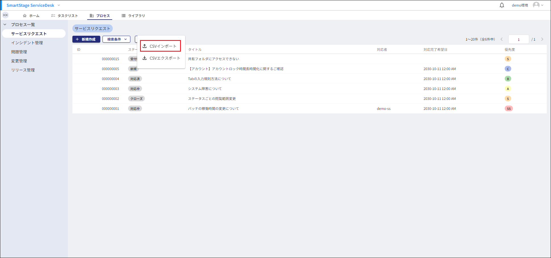Open request ID 000000004

(x=110, y=79)
